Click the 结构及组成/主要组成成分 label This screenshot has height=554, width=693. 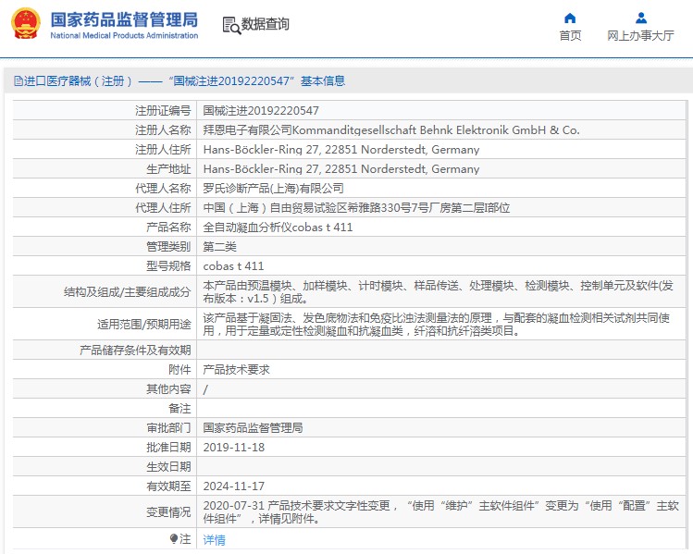[x=128, y=292]
